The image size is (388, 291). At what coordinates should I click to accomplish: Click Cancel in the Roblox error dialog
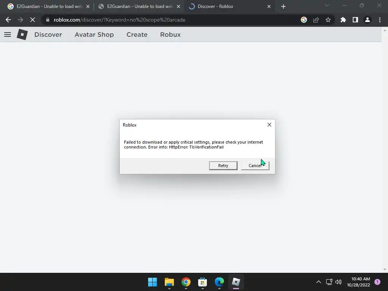pyautogui.click(x=255, y=166)
